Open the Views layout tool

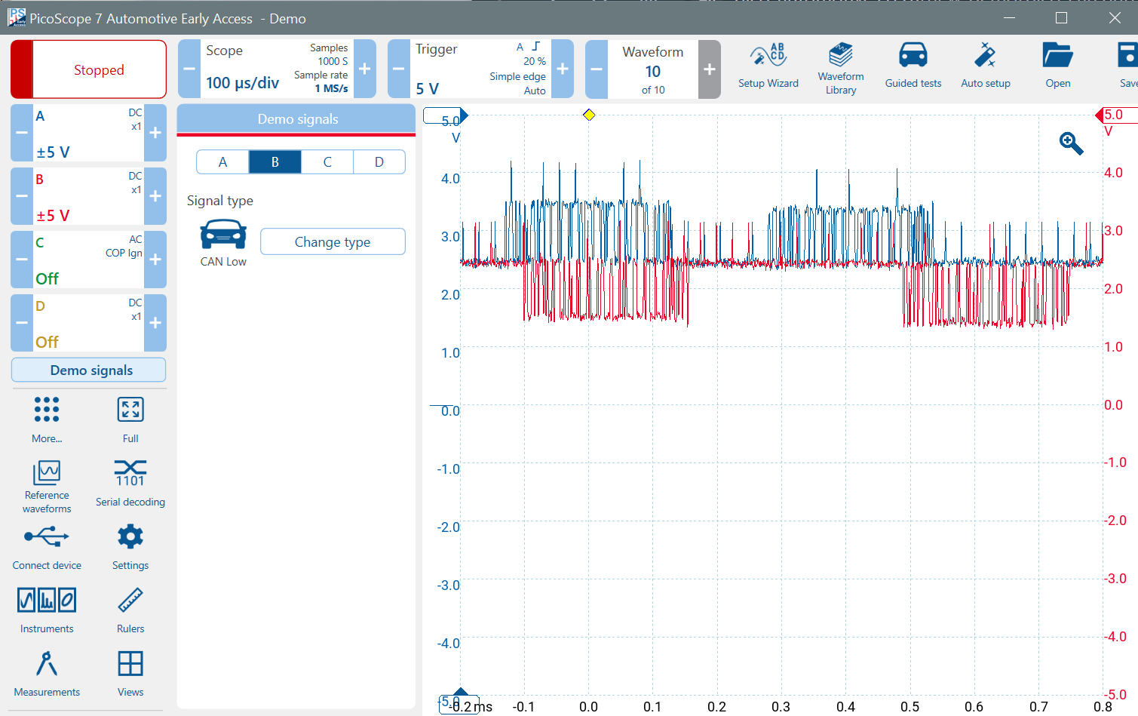pyautogui.click(x=130, y=674)
